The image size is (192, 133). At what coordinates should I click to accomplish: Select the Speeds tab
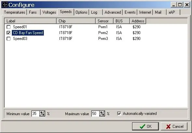click(66, 12)
